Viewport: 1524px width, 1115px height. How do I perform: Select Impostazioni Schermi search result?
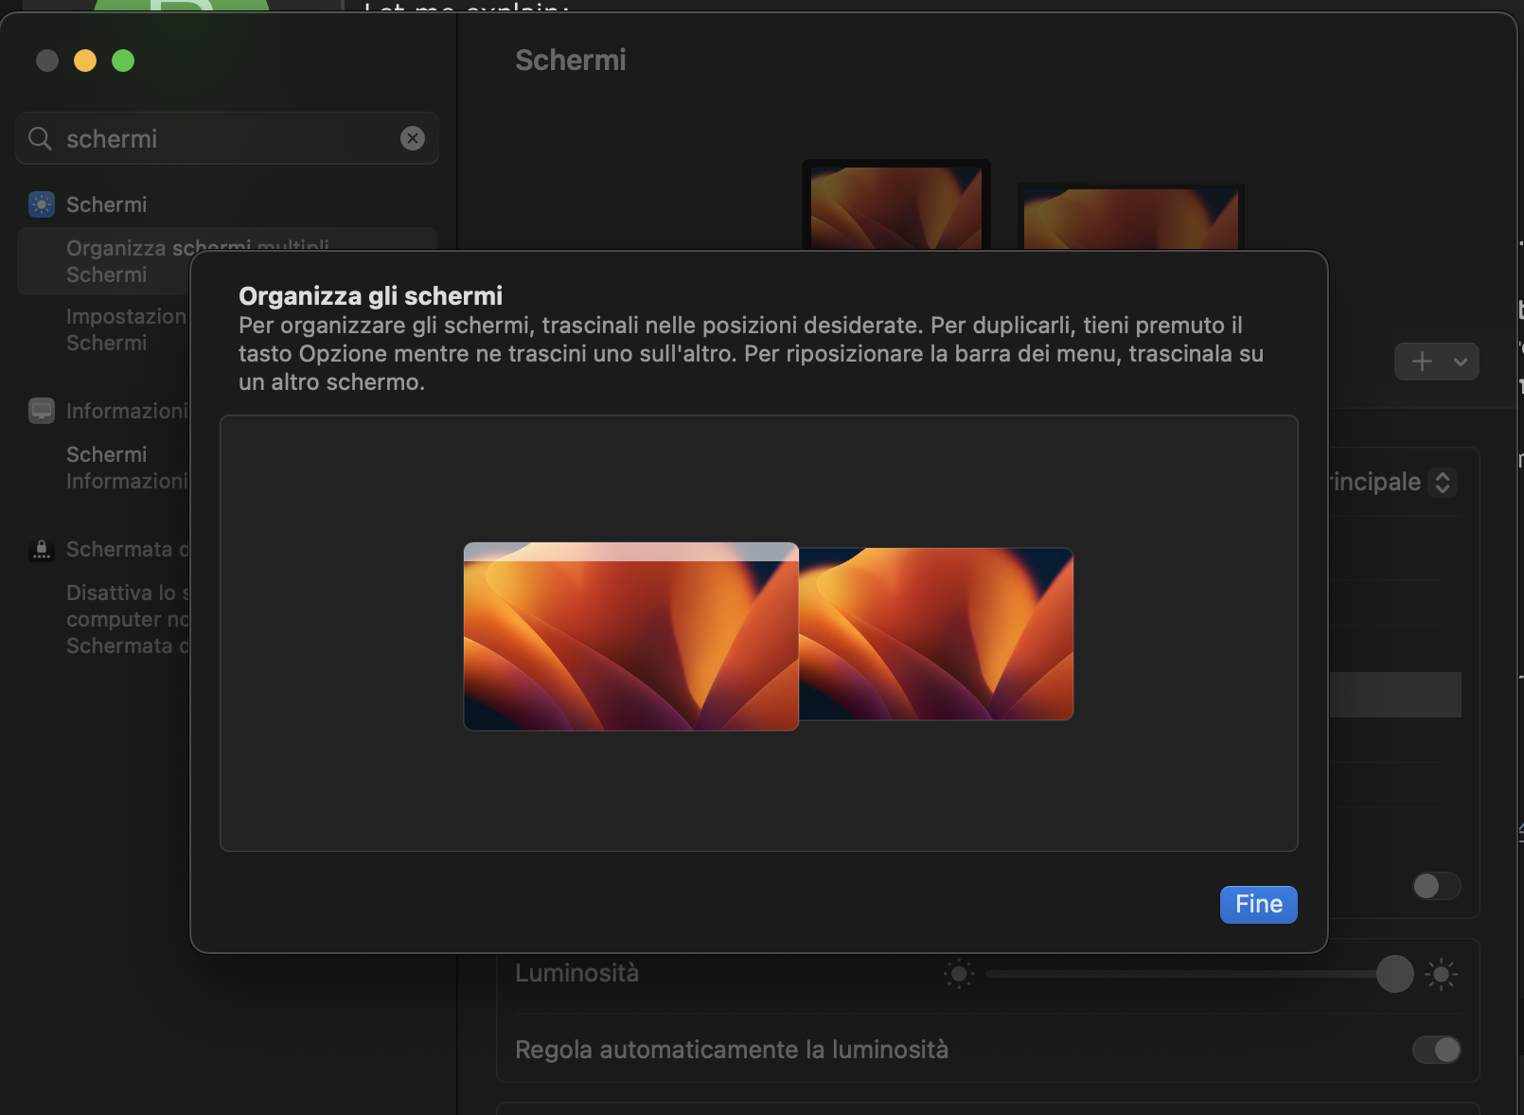[127, 329]
